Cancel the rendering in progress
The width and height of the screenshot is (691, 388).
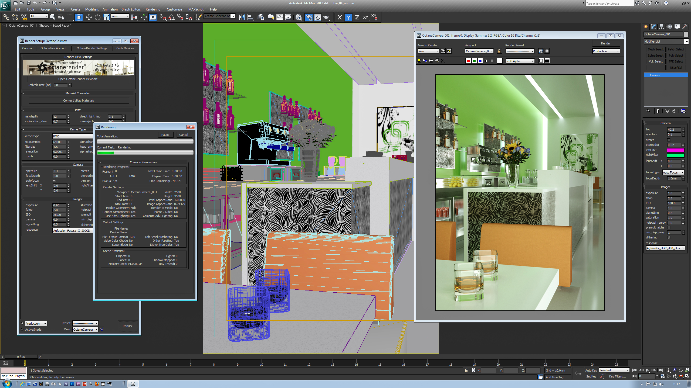click(184, 135)
